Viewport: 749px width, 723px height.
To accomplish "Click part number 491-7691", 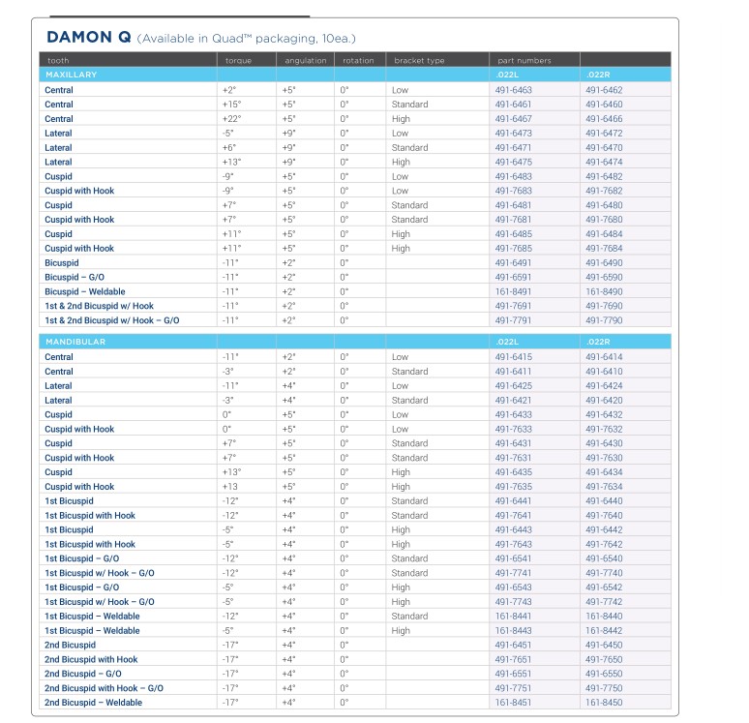I will (514, 306).
